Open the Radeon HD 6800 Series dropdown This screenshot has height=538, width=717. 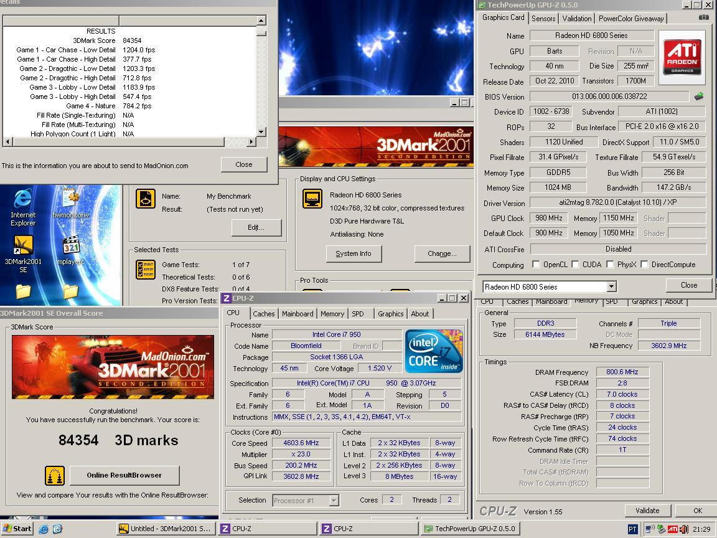pos(611,287)
